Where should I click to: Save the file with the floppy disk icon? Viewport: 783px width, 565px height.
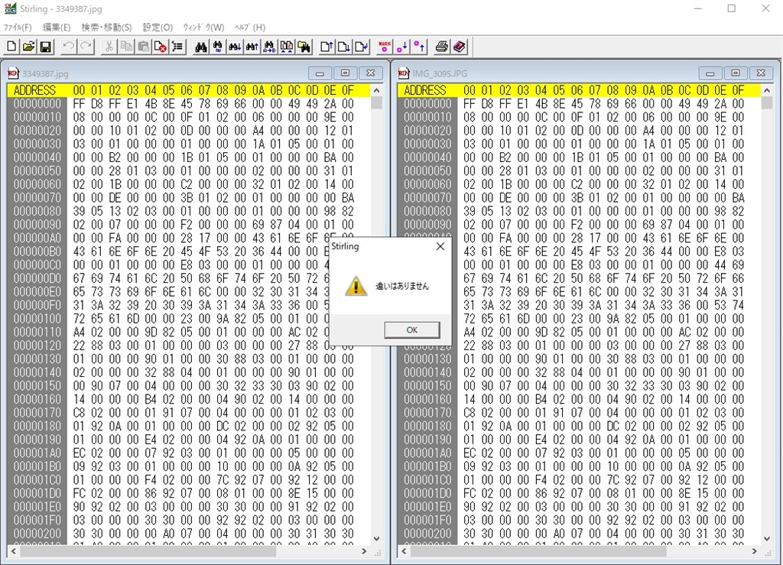[x=46, y=47]
